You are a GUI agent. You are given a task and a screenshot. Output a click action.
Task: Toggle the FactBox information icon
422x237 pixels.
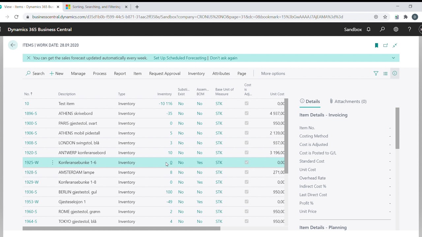point(395,73)
